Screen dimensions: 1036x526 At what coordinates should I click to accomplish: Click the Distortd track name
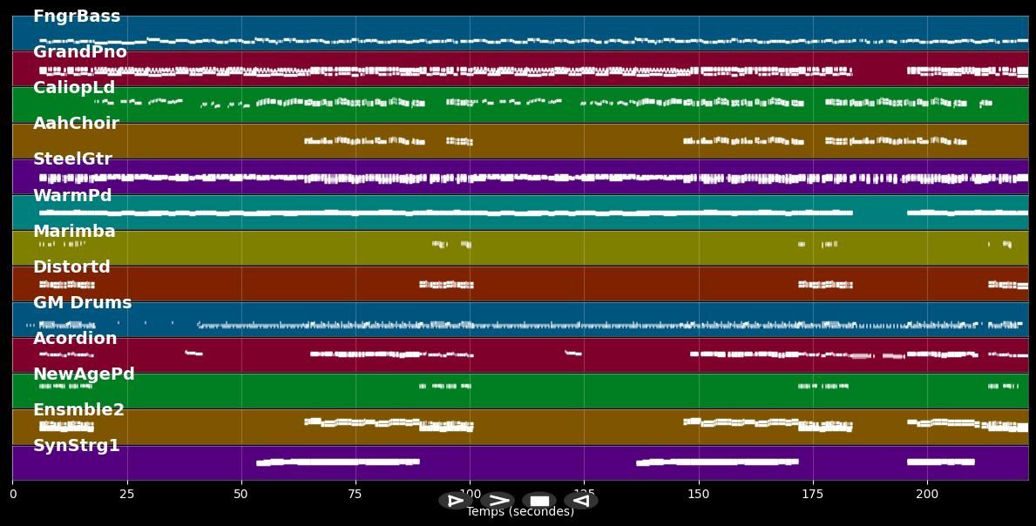(x=71, y=267)
